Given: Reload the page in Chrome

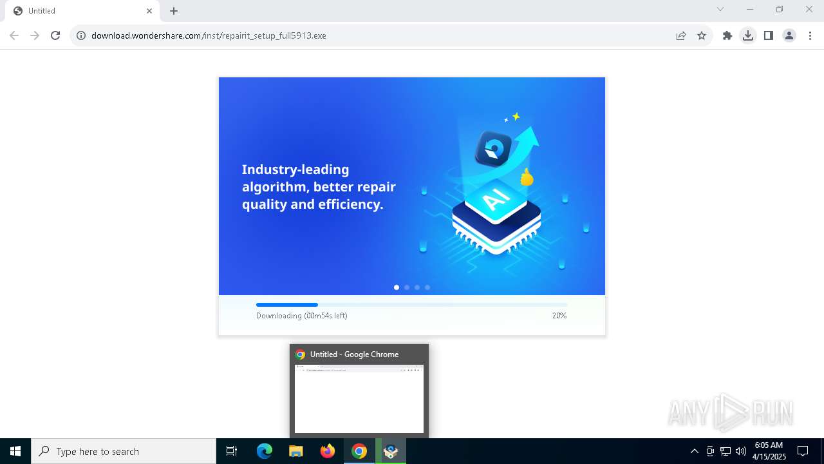Looking at the screenshot, I should pos(55,35).
